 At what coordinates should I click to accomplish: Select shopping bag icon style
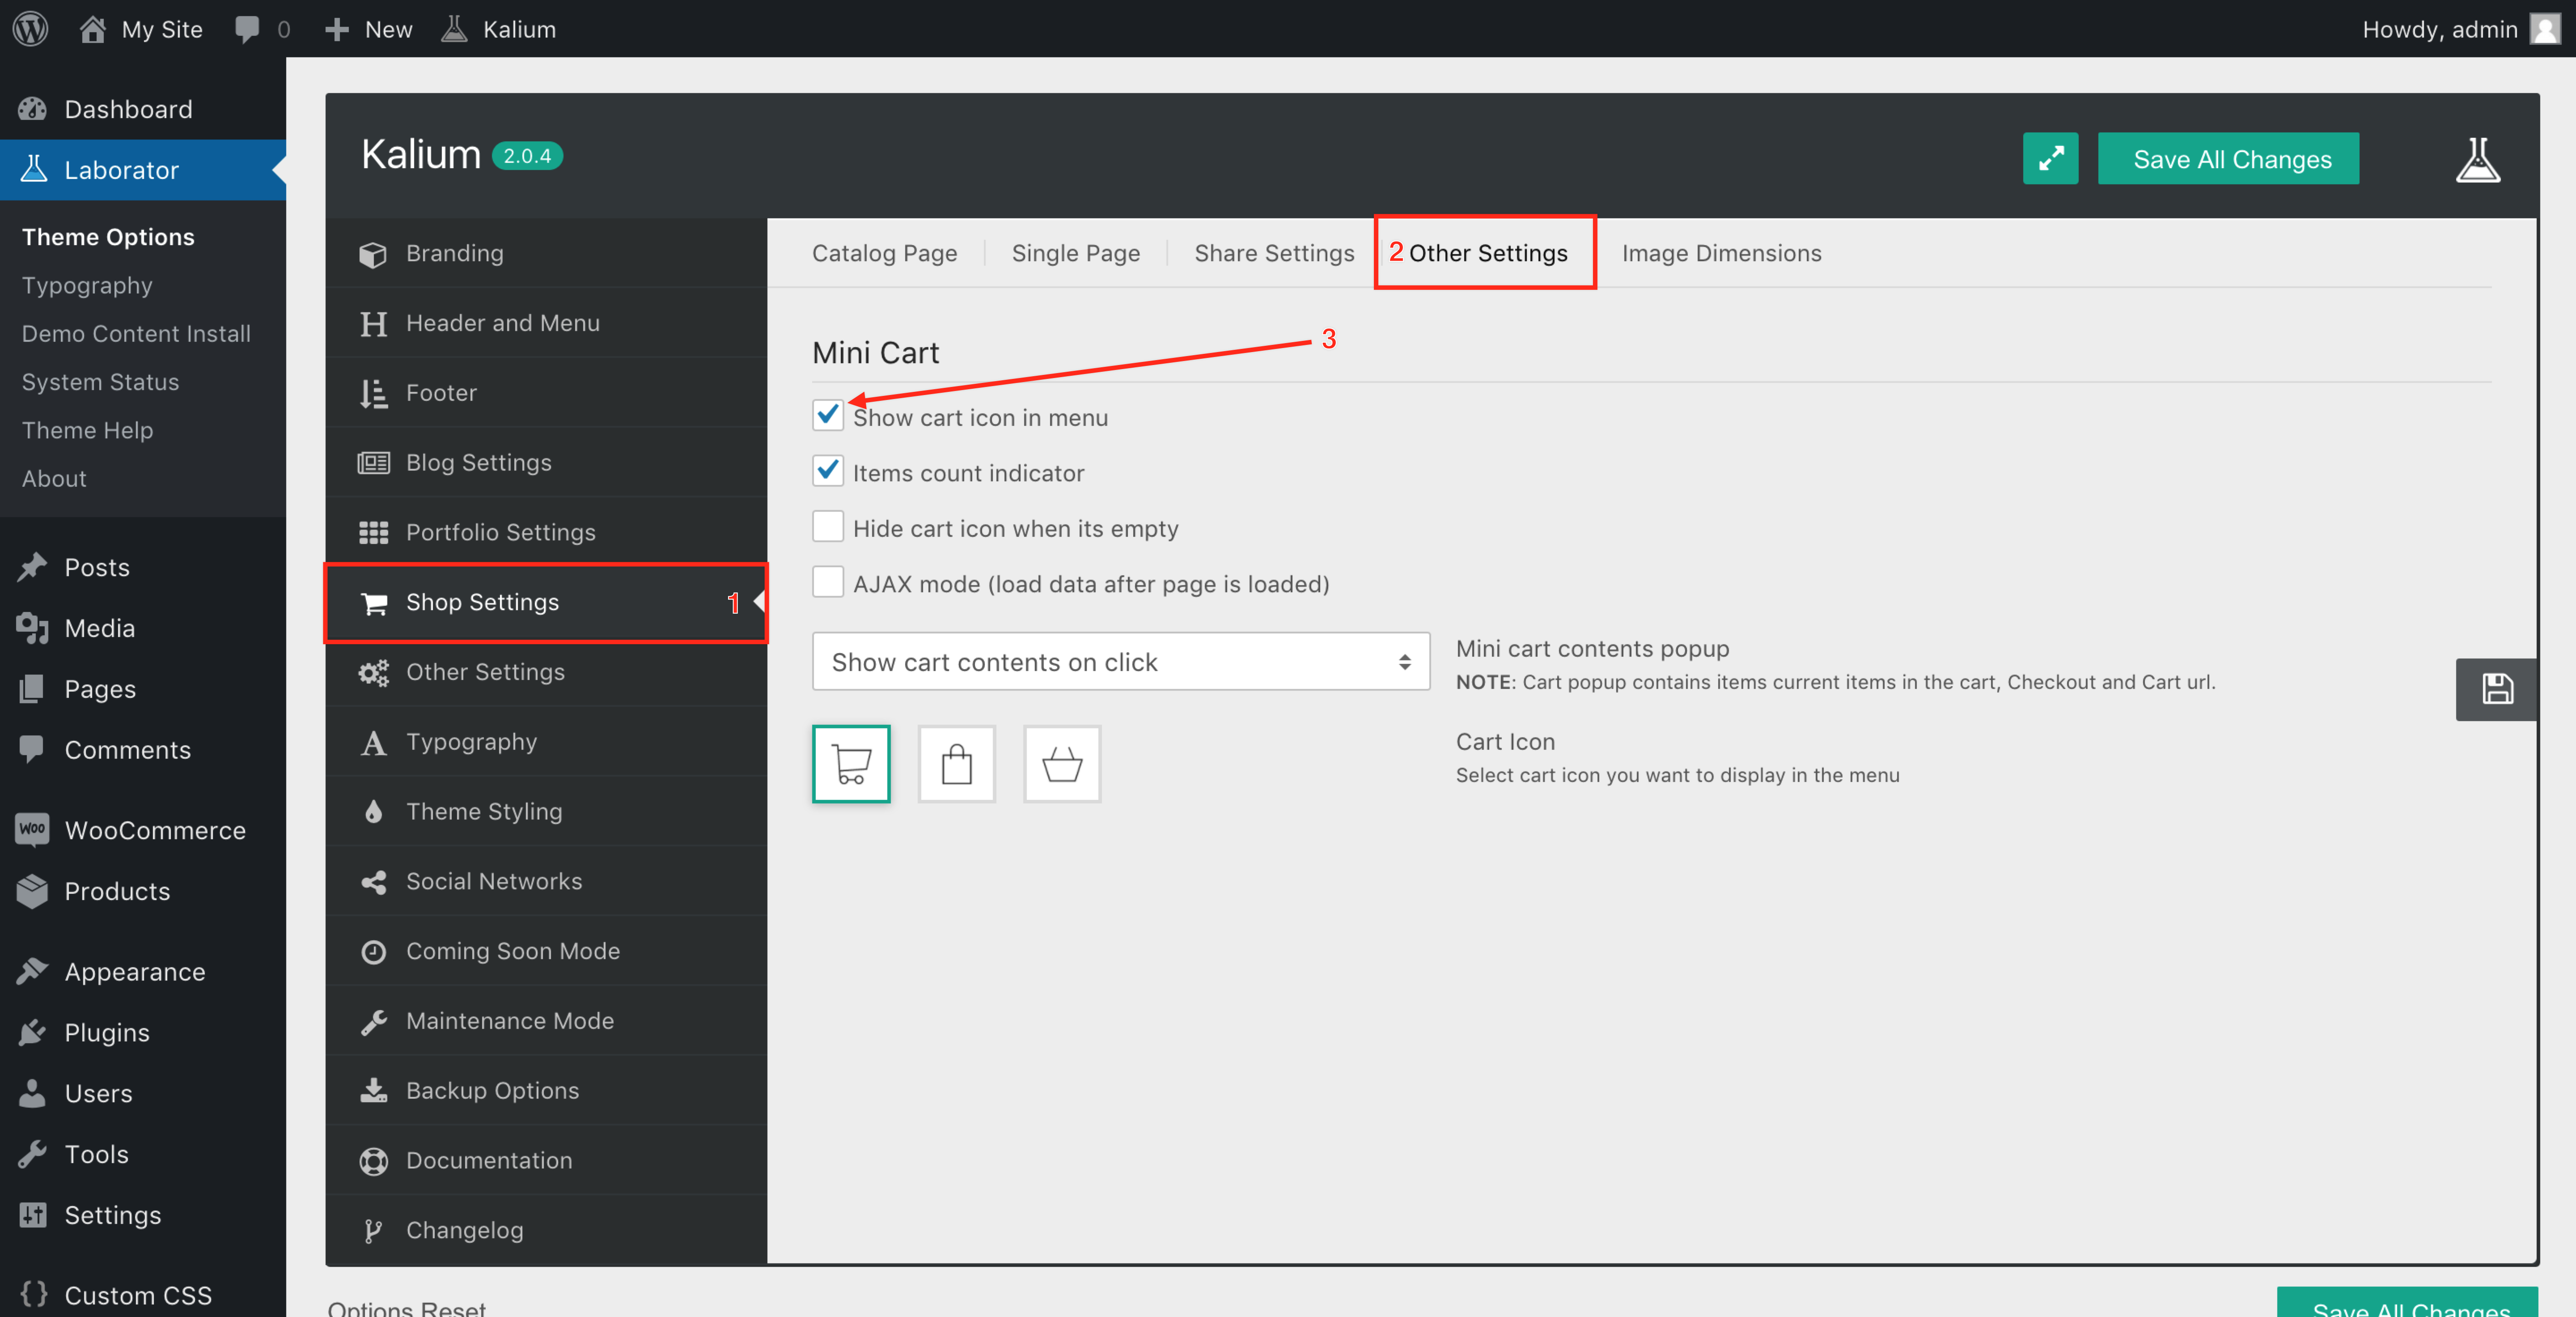957,764
